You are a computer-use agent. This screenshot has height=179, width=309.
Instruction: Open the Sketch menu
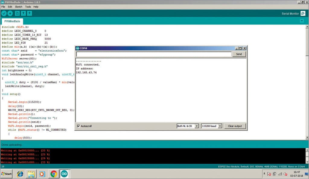click(18, 7)
